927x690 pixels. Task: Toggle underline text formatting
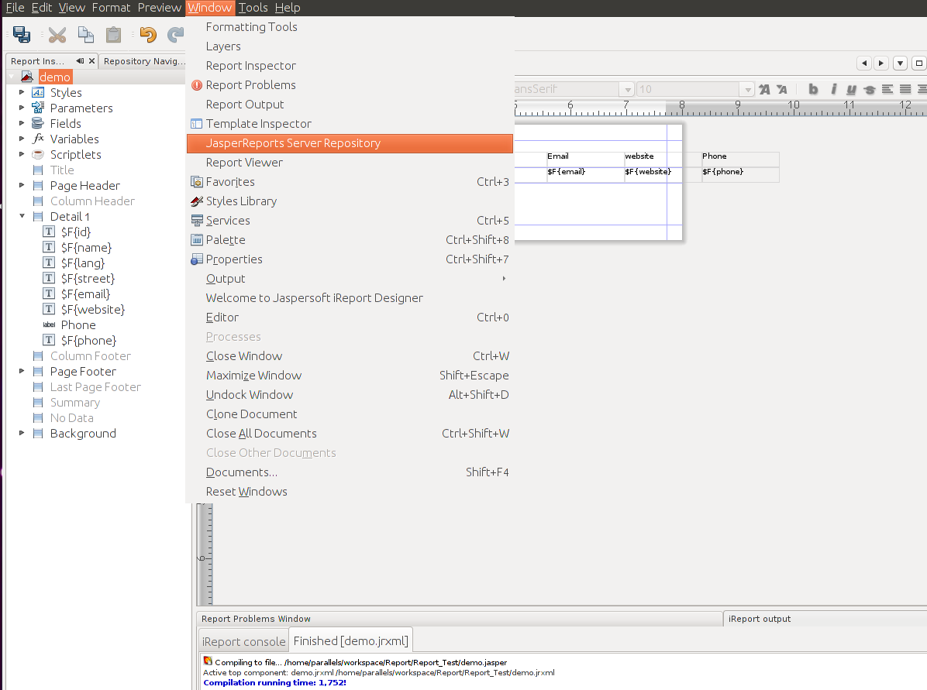click(x=851, y=89)
